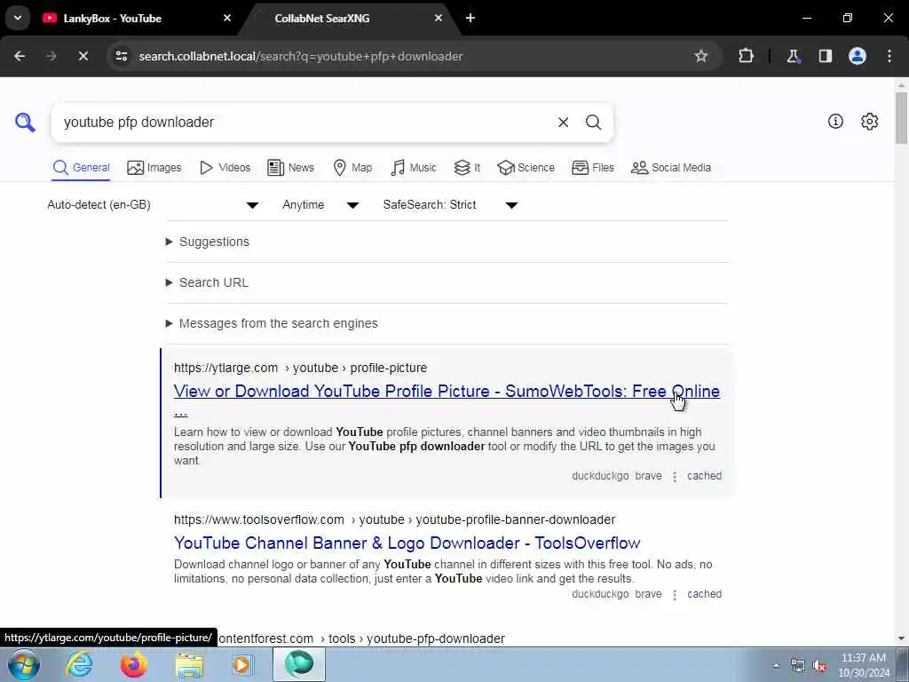The image size is (909, 682).
Task: Open the Chrome three-dot menu
Action: tap(889, 56)
